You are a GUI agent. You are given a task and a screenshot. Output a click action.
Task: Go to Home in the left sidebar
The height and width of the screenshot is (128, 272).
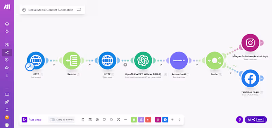coord(7,24)
